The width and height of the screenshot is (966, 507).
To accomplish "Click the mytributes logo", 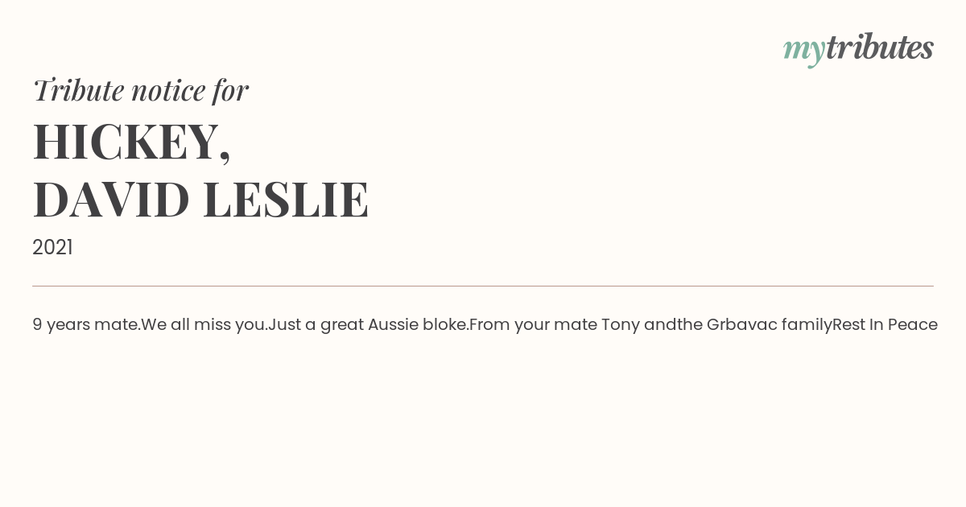I will click(x=858, y=48).
